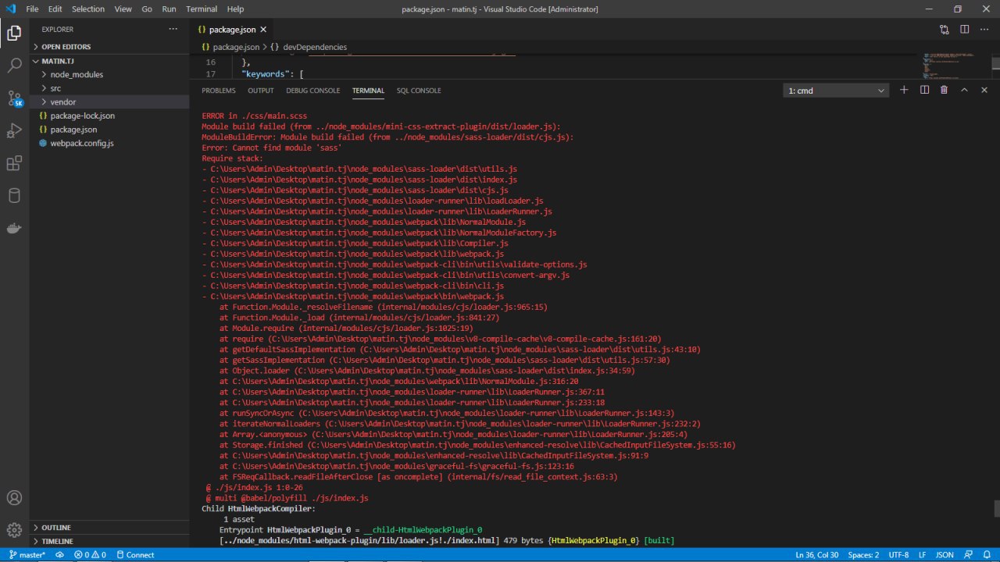Image resolution: width=1000 pixels, height=562 pixels.
Task: Open the File menu
Action: click(x=32, y=9)
